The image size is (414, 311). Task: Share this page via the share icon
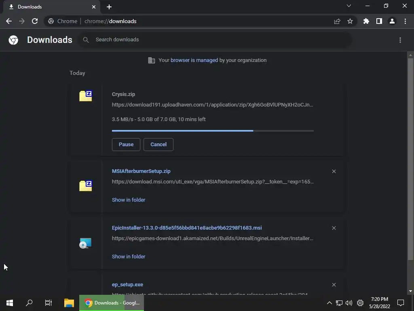pos(337,21)
